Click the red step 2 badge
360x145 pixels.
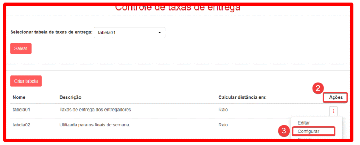click(x=317, y=88)
